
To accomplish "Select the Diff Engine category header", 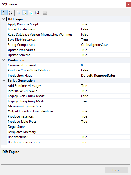I will click(16, 19).
